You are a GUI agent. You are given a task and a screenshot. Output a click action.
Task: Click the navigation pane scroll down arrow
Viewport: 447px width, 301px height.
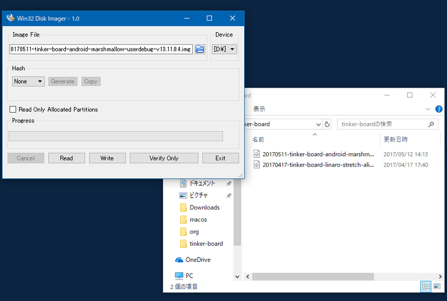pyautogui.click(x=237, y=276)
